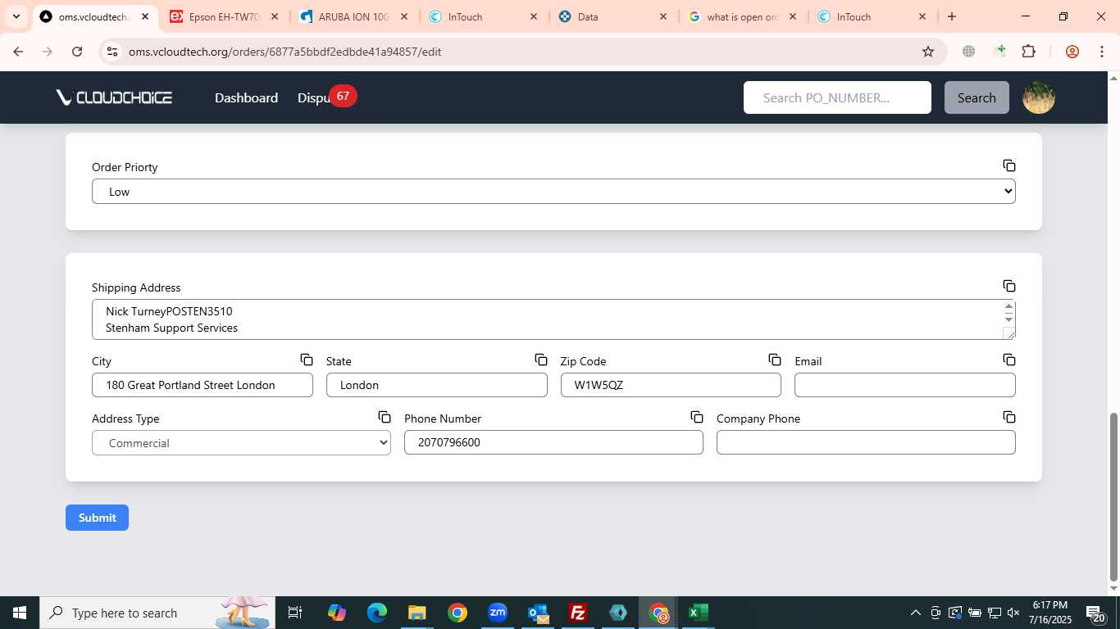Screen dimensions: 1120x629
Task: Open File Explorer from taskbar
Action: pyautogui.click(x=417, y=613)
